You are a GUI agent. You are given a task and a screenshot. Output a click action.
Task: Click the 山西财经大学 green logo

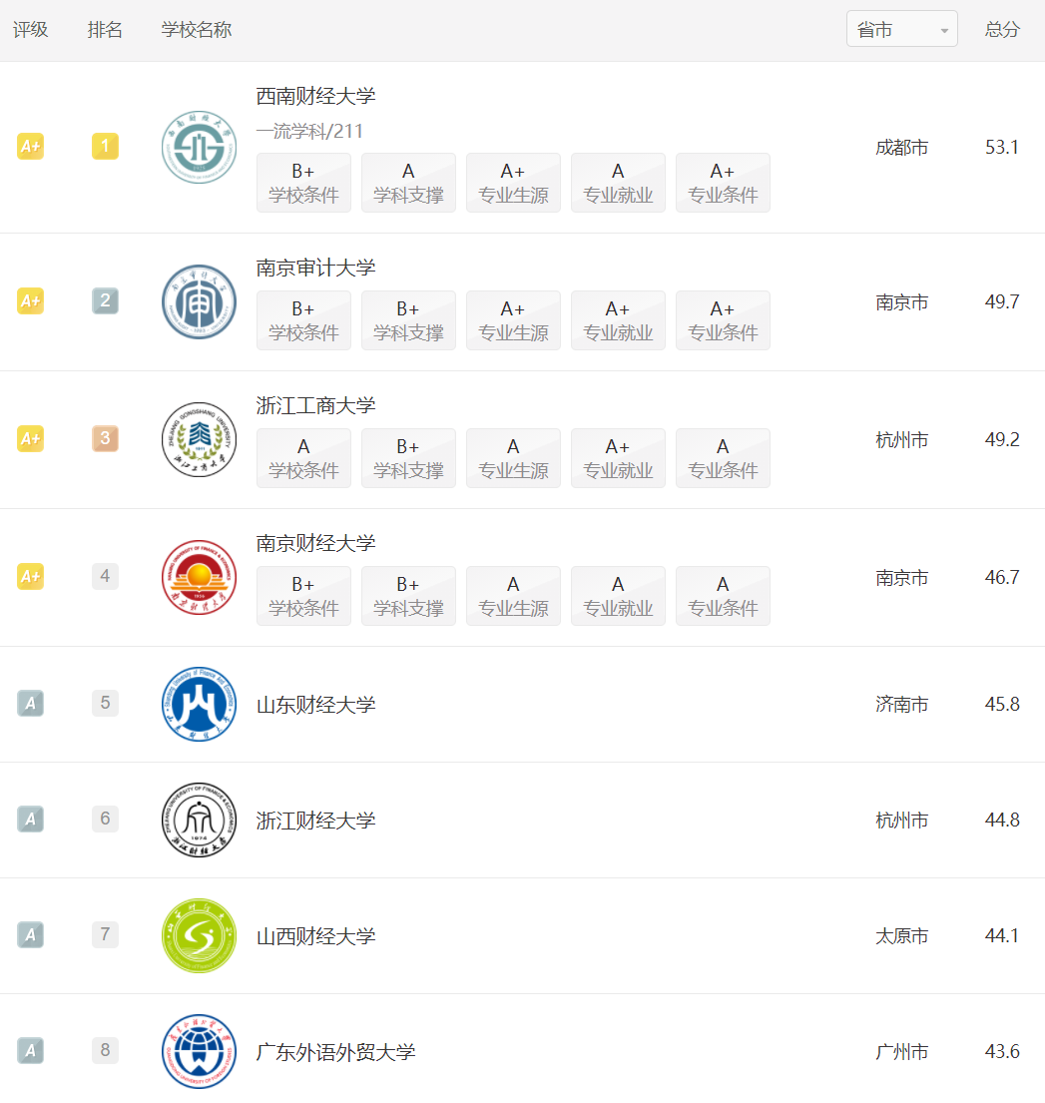[199, 935]
